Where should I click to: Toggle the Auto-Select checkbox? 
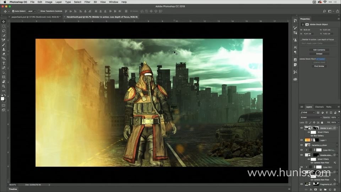[13, 11]
